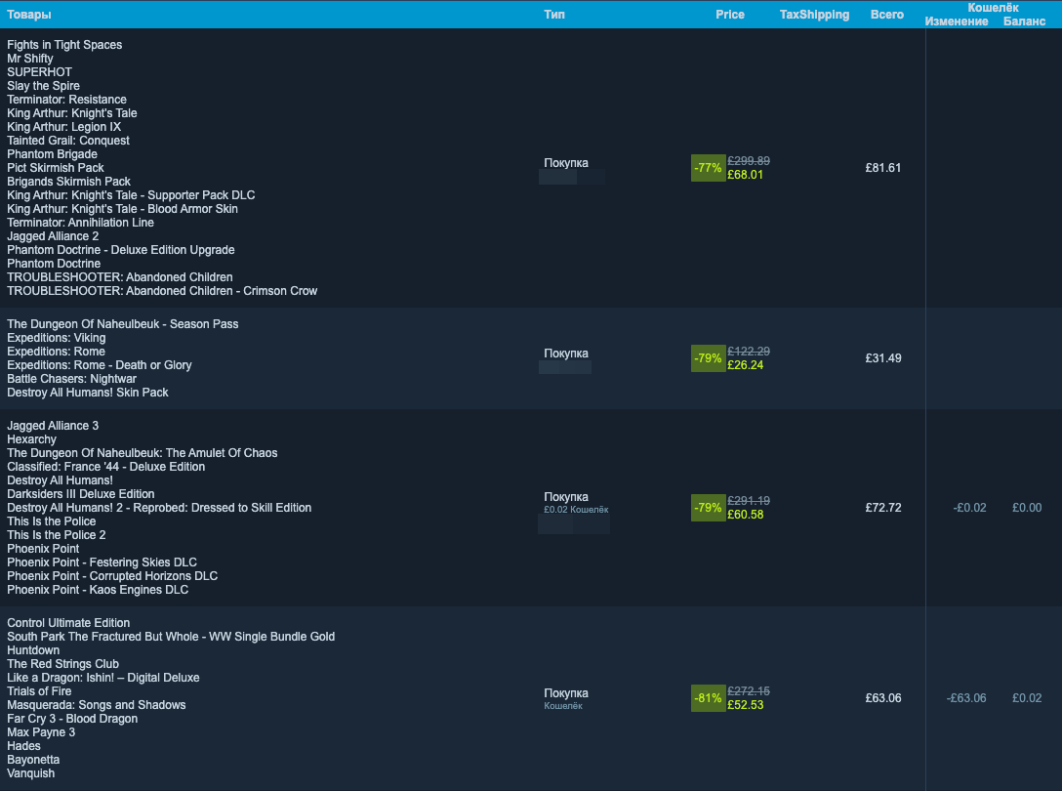Click Expeditions: Rome - Death or Glory

tap(99, 364)
